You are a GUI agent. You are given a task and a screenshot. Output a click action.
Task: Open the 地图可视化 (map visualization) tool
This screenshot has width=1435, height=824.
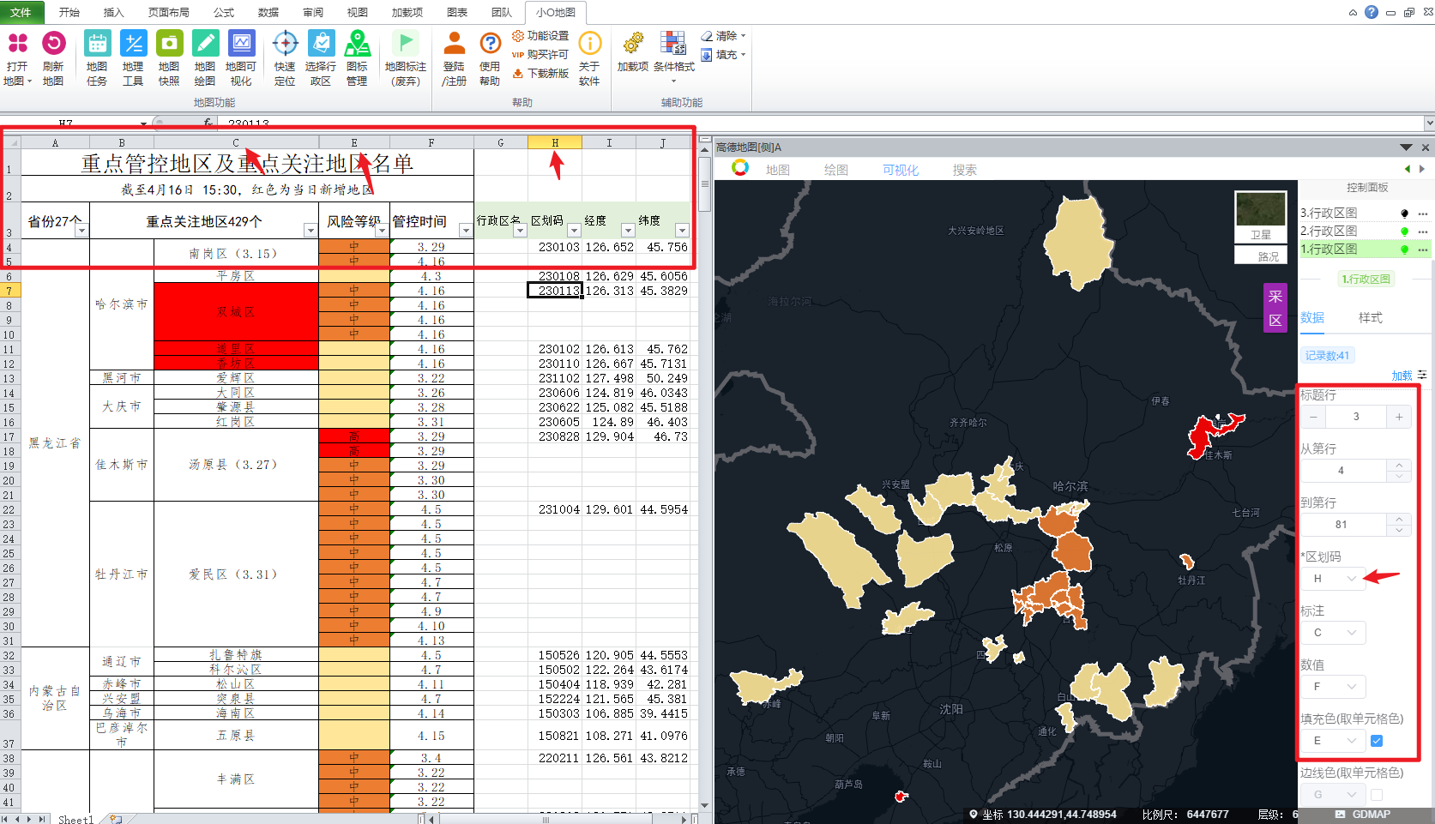coord(241,45)
